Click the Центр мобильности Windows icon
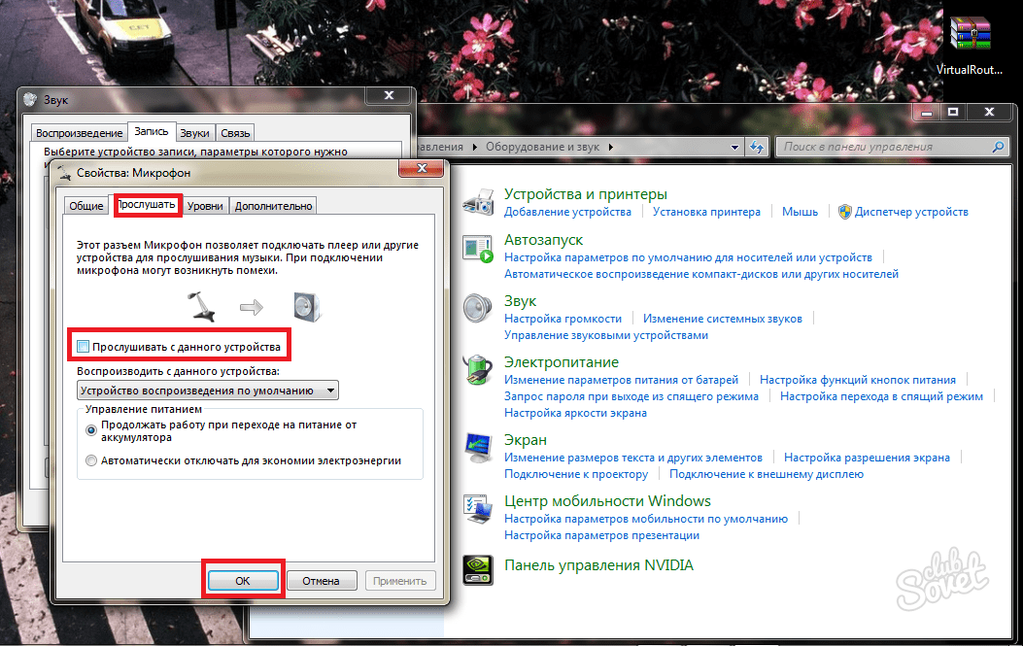1023x646 pixels. (x=479, y=510)
